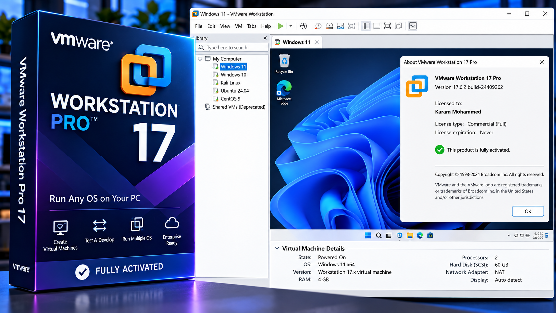Open the Microsoft Edge desktop icon

coord(284,93)
